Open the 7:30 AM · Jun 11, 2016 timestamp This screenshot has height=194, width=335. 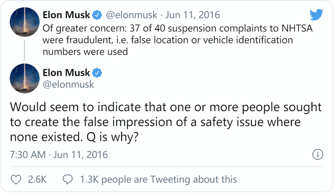pos(59,155)
